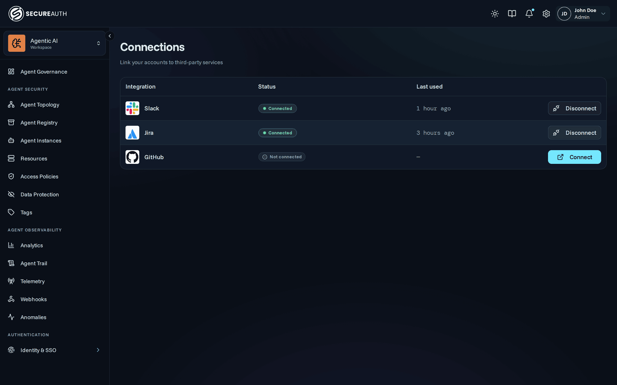Disconnect the Jira integration

click(x=574, y=133)
